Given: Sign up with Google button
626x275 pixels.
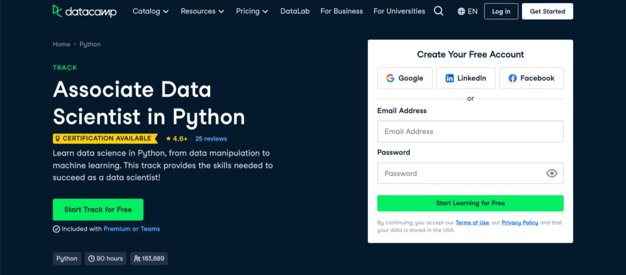Looking at the screenshot, I should (405, 78).
